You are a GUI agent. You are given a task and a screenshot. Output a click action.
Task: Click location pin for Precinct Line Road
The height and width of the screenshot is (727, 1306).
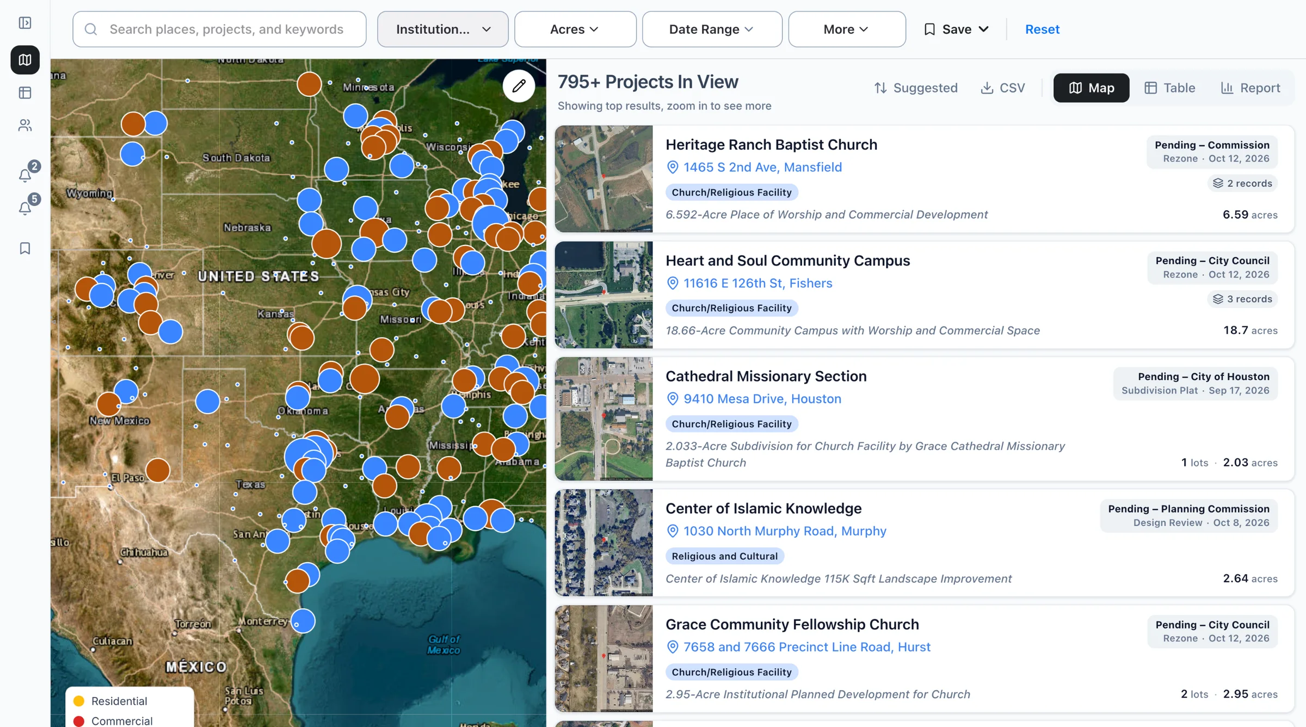pos(673,647)
